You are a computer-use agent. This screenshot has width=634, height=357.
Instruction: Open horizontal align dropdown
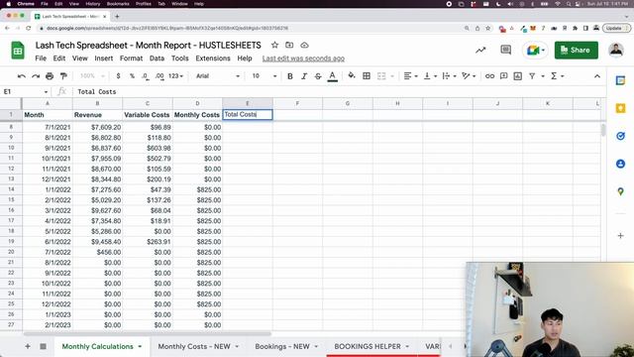point(410,76)
